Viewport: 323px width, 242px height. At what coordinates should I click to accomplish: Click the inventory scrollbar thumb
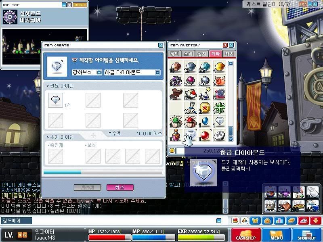click(x=231, y=131)
